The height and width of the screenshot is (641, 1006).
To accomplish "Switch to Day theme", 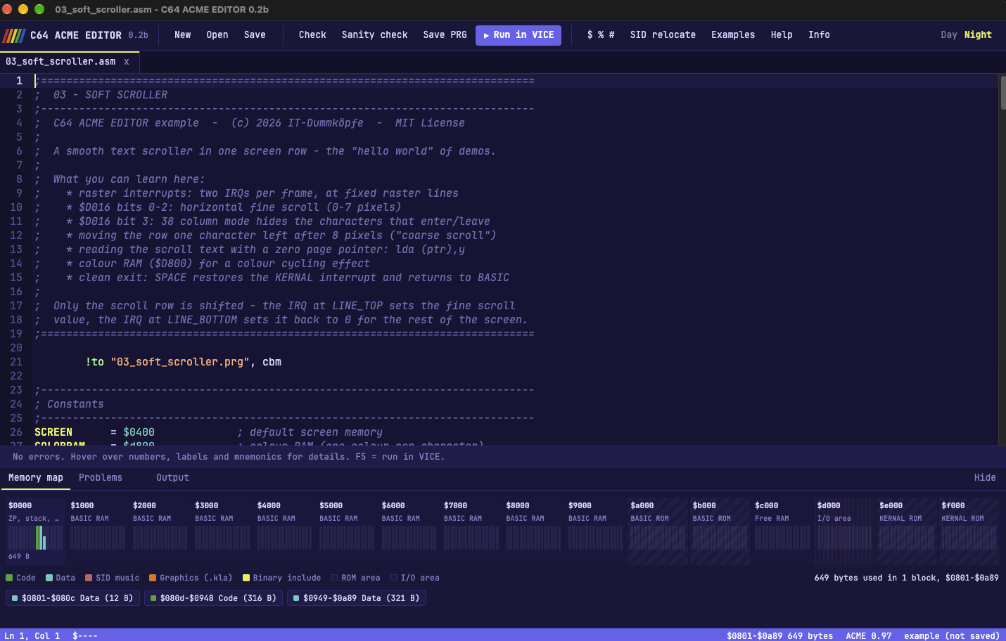I will [x=949, y=35].
